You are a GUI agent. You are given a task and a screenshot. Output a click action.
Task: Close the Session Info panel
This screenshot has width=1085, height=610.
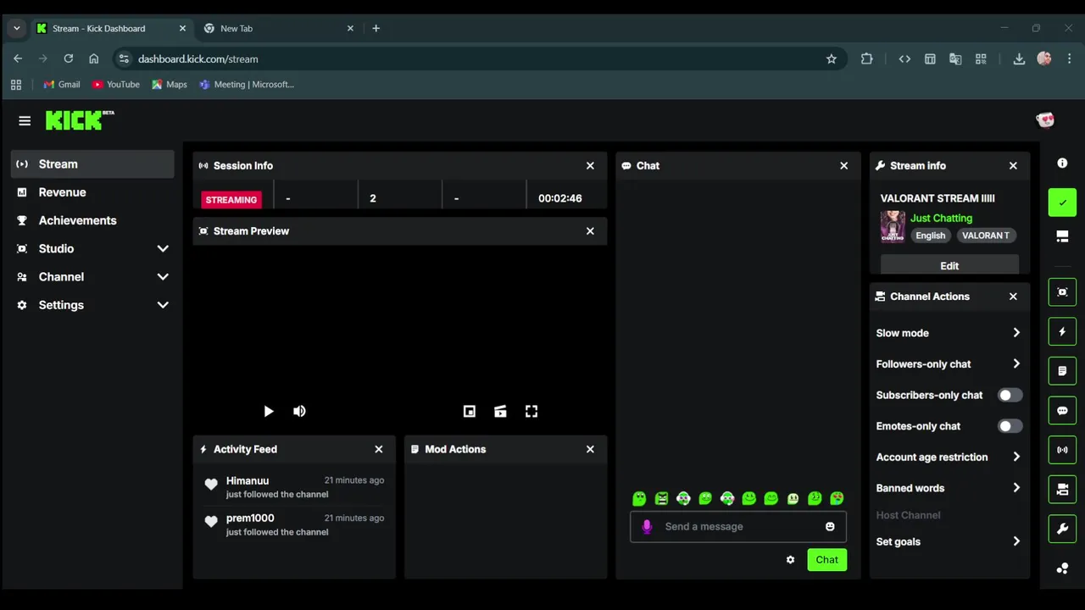pos(590,166)
